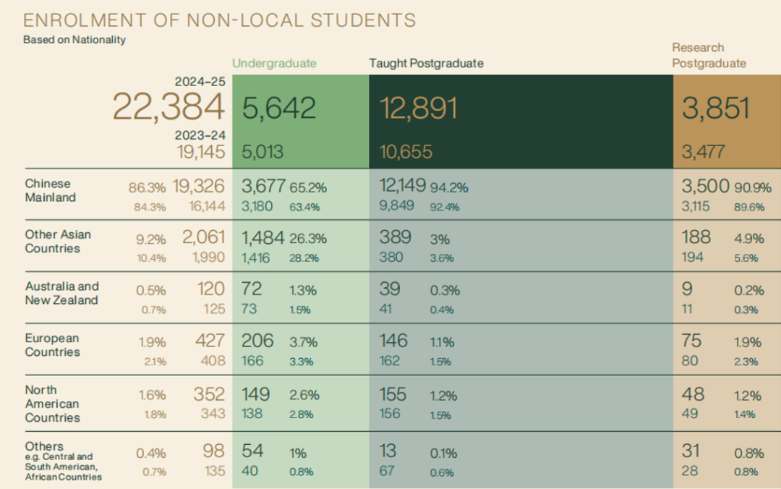Click the Undergraduate column header
This screenshot has height=489, width=781.
click(x=274, y=63)
